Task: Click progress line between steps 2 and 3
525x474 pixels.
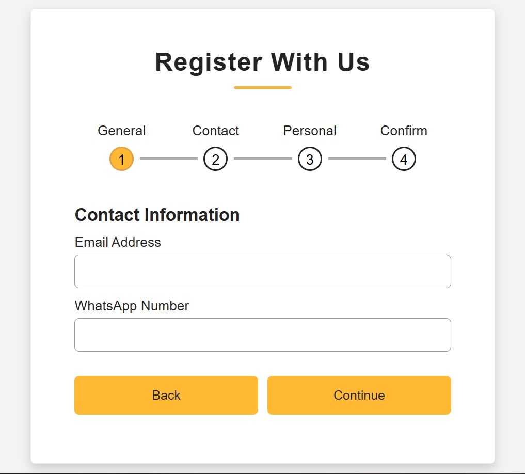Action: point(262,159)
